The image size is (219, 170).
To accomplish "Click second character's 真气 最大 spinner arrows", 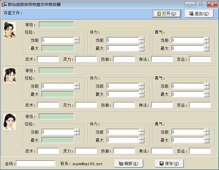I will pyautogui.click(x=207, y=94).
